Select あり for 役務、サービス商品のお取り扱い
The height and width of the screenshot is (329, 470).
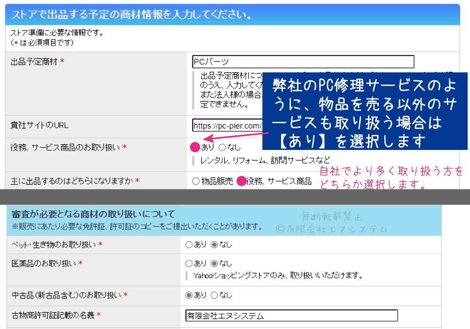click(195, 147)
